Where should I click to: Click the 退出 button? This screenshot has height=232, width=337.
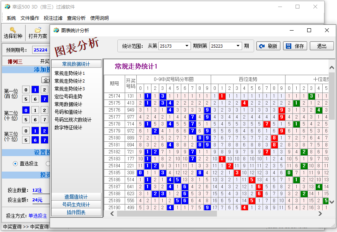[x=322, y=46]
